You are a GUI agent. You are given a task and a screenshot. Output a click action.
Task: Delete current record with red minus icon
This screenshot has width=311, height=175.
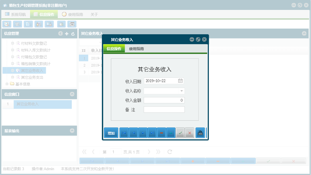161,133
